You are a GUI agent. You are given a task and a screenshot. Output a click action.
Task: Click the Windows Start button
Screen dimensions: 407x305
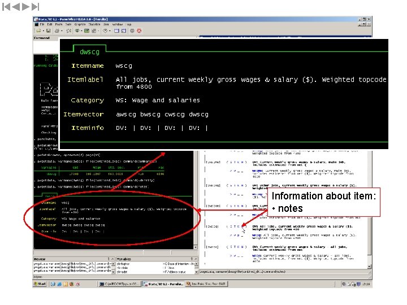[x=40, y=284]
